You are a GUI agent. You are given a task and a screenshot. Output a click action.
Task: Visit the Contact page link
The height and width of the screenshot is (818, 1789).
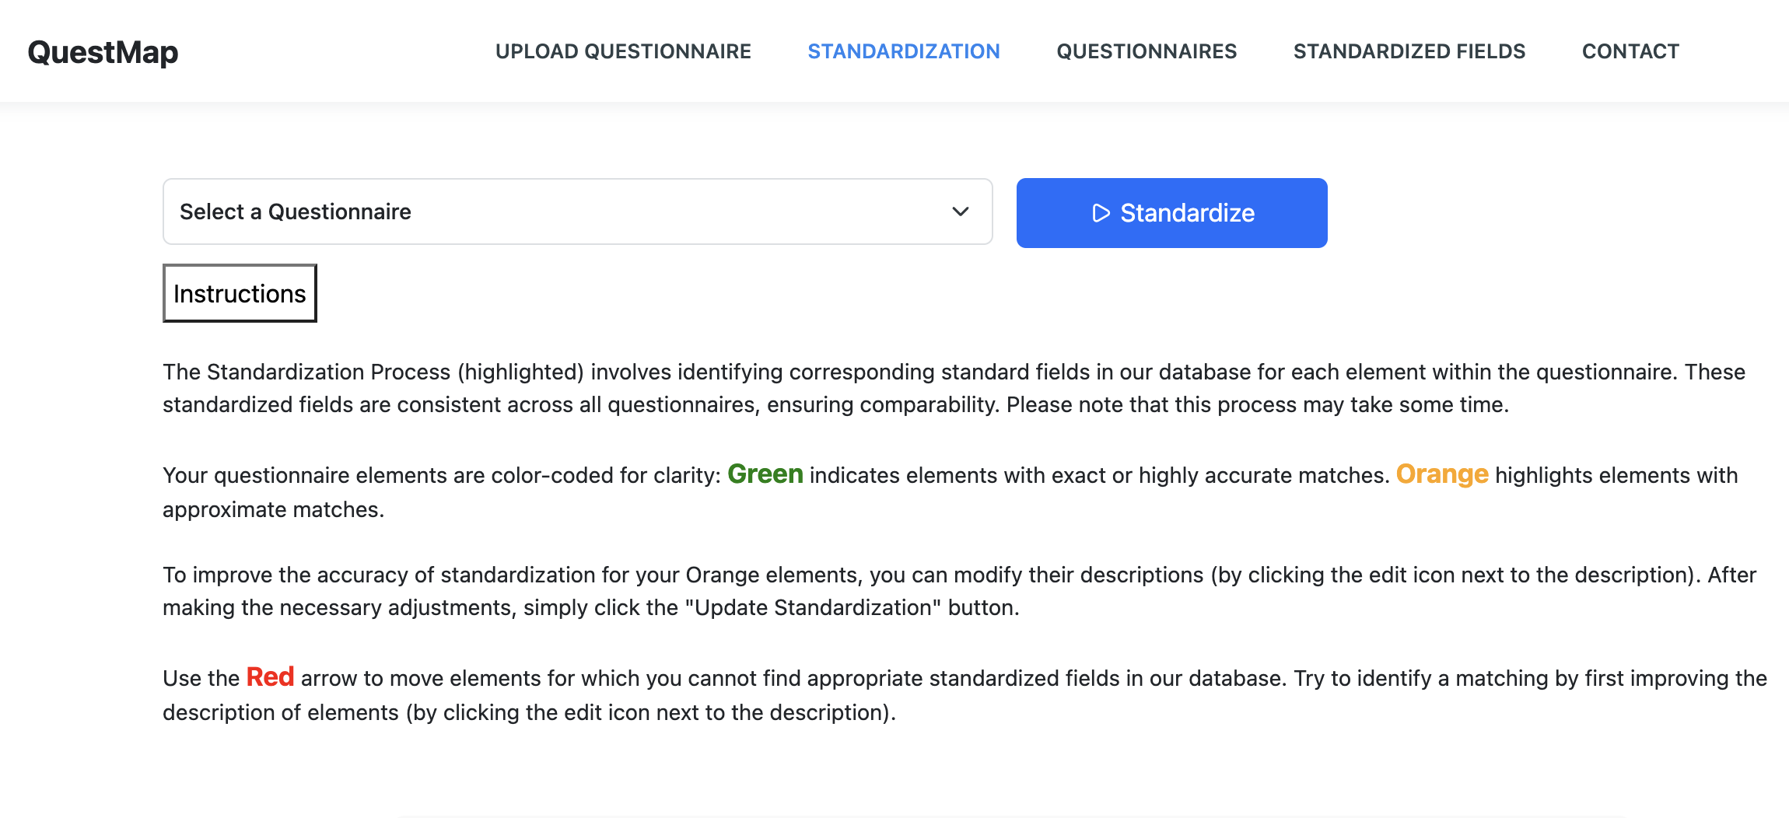(1630, 51)
